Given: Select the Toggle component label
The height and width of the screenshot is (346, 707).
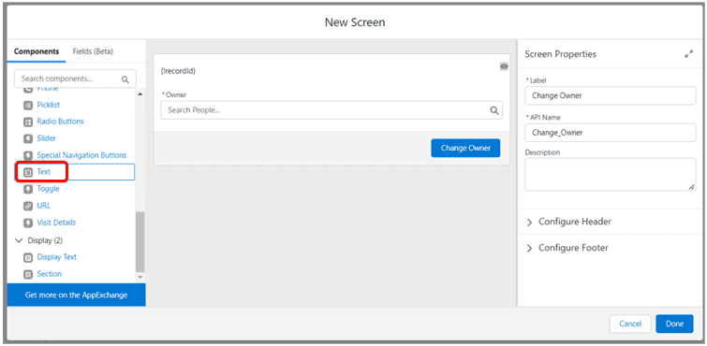Looking at the screenshot, I should pos(49,189).
